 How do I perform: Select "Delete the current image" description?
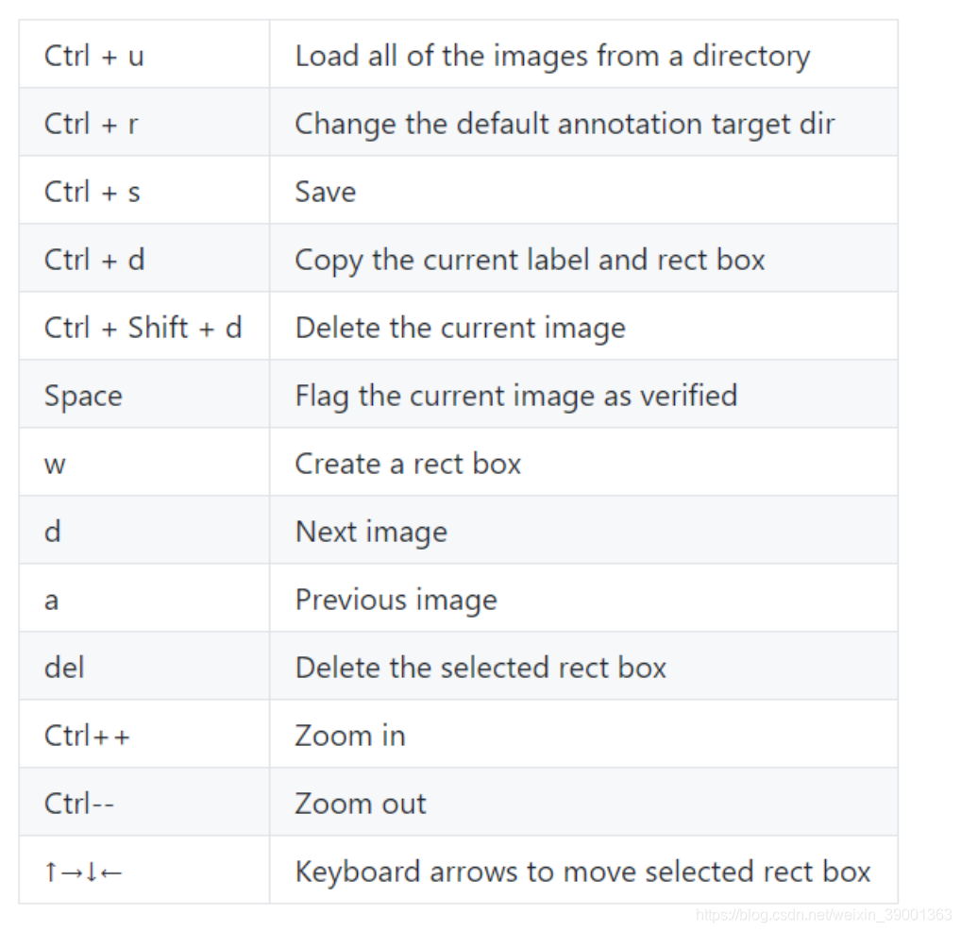click(460, 328)
